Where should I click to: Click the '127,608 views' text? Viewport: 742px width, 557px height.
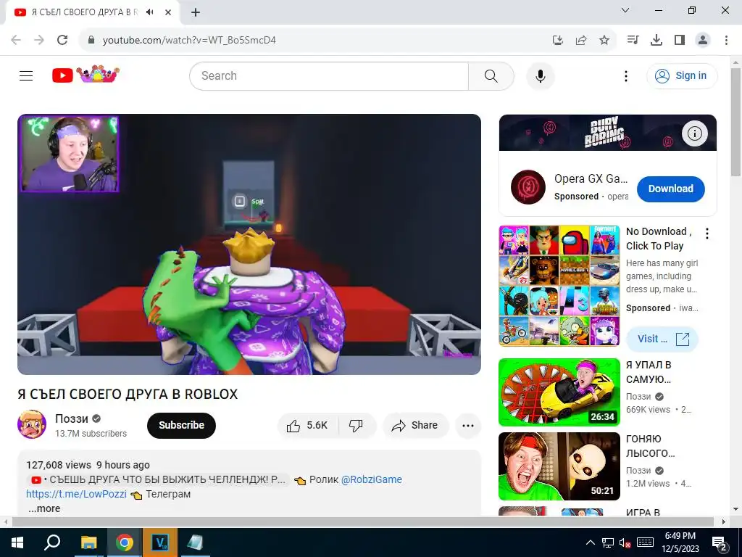coord(59,465)
